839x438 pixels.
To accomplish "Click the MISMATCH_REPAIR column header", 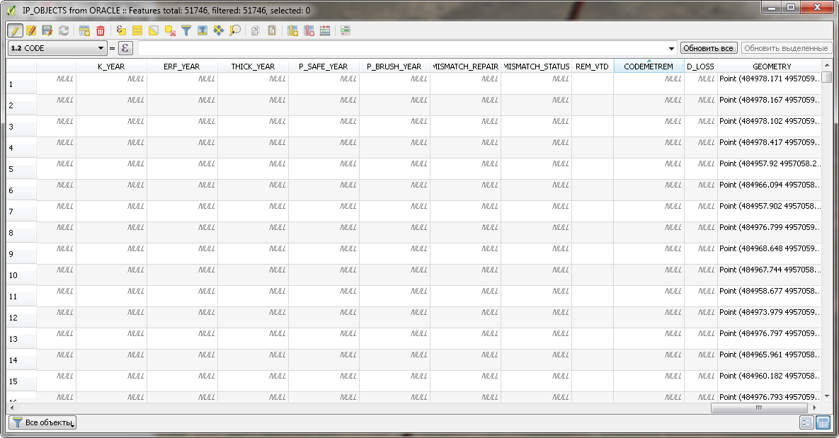I will click(465, 67).
